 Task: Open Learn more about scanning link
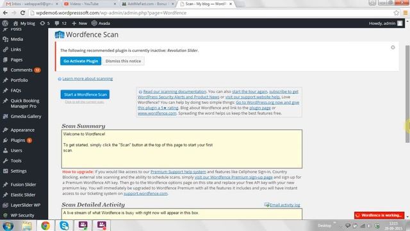click(87, 78)
